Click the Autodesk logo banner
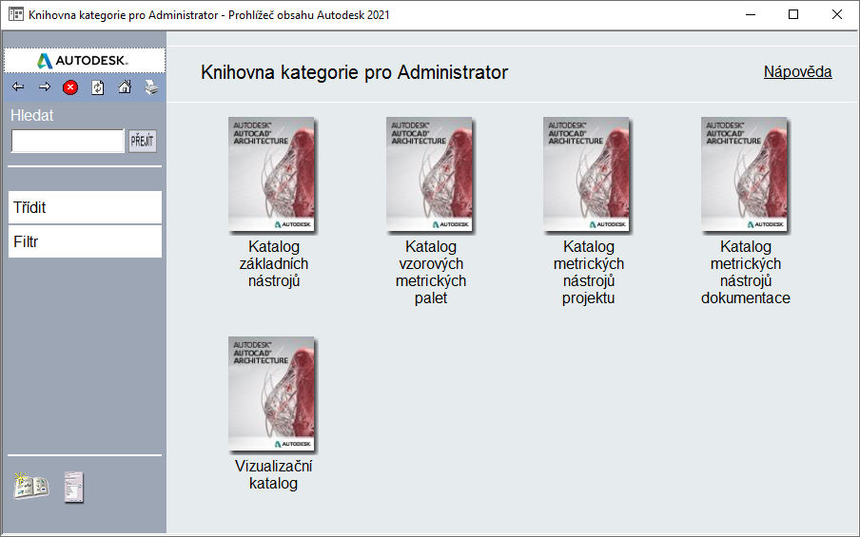 point(85,60)
